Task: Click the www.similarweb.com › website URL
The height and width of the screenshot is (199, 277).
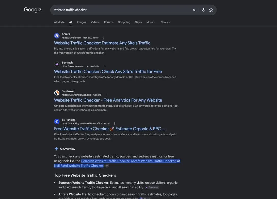Action: point(82,95)
